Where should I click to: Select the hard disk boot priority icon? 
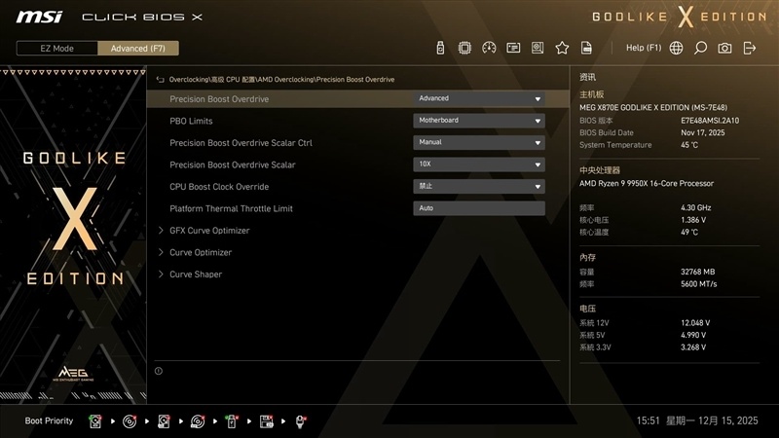pyautogui.click(x=94, y=421)
